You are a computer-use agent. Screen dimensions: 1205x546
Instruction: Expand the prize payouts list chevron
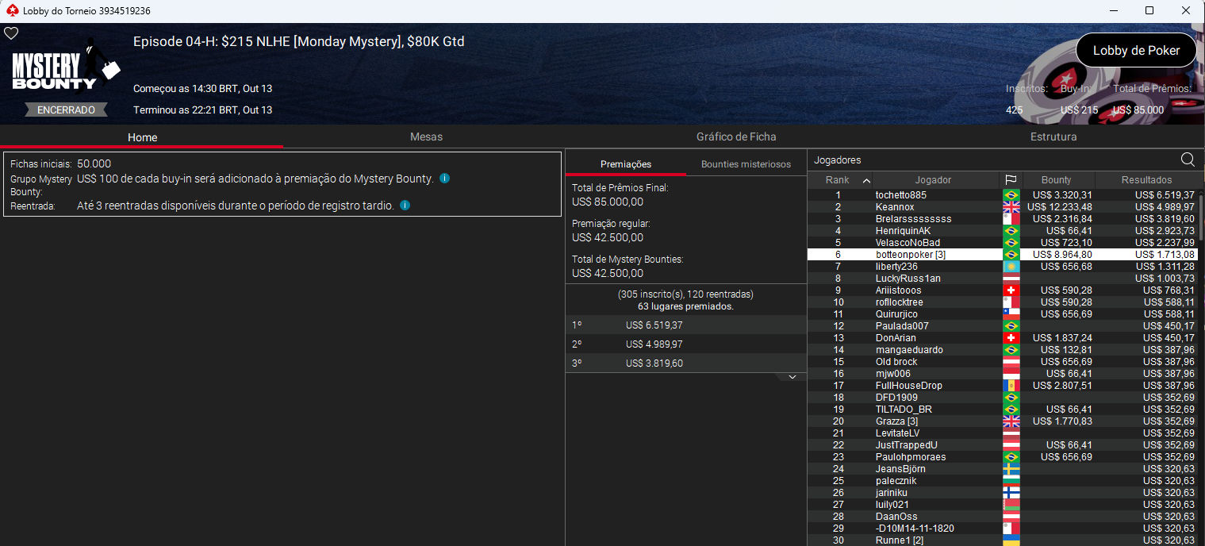coord(792,378)
